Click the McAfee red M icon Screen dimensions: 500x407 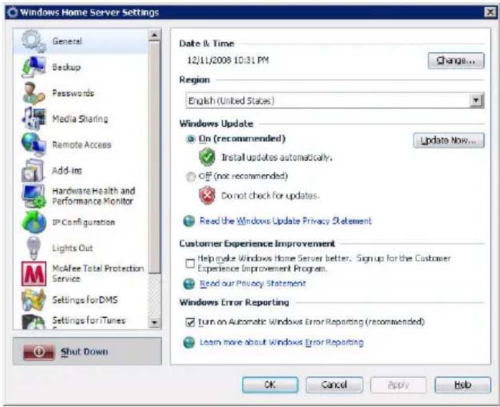pyautogui.click(x=34, y=274)
